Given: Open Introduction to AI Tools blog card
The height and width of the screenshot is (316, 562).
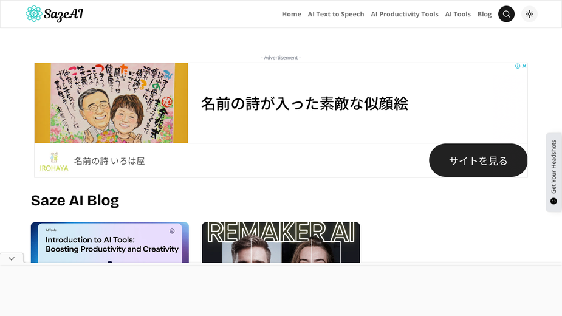Looking at the screenshot, I should pyautogui.click(x=110, y=242).
